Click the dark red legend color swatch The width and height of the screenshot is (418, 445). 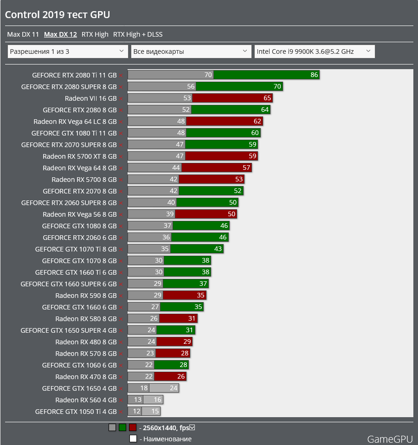coord(133,427)
